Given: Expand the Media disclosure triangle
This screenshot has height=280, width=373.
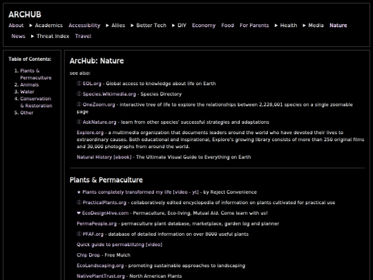Looking at the screenshot, I should (304, 26).
